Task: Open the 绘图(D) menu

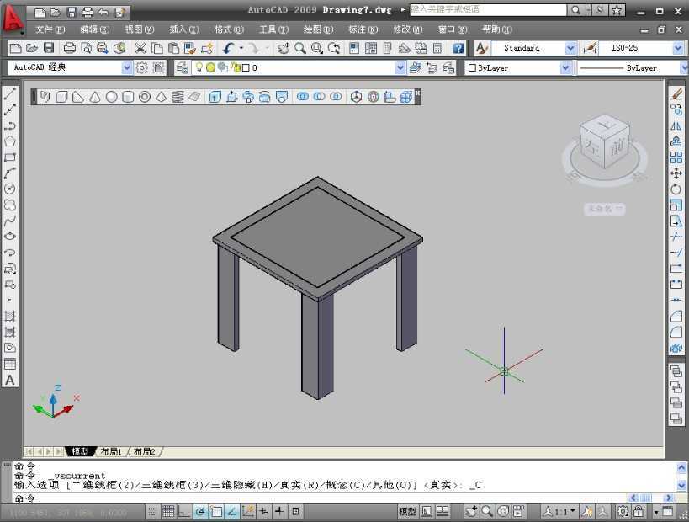Action: (318, 29)
